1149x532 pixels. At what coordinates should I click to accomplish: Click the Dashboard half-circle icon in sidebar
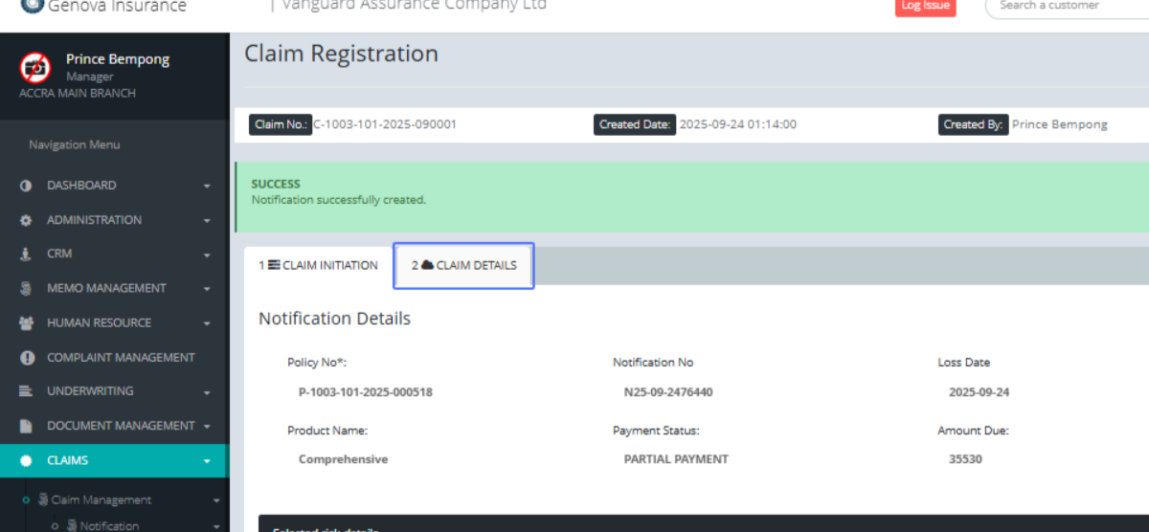[x=27, y=186]
